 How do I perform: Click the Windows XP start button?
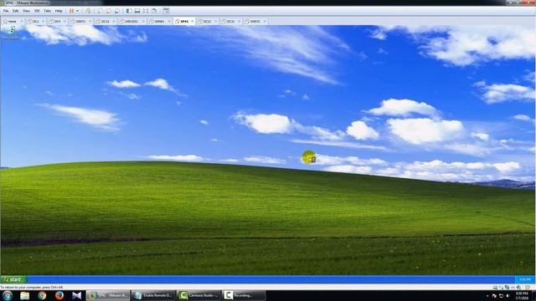click(13, 279)
